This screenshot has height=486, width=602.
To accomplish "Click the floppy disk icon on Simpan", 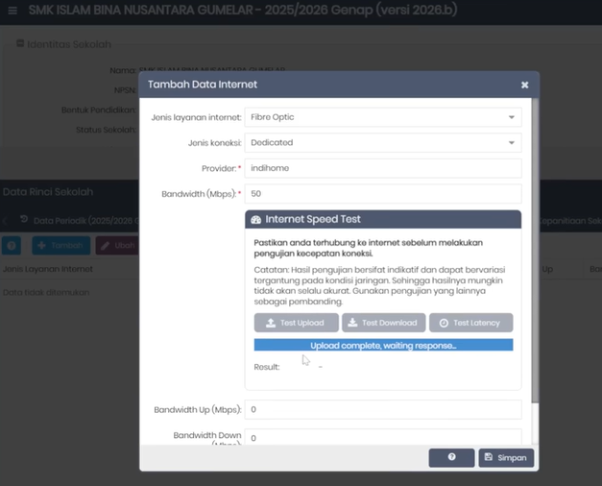I will 489,457.
